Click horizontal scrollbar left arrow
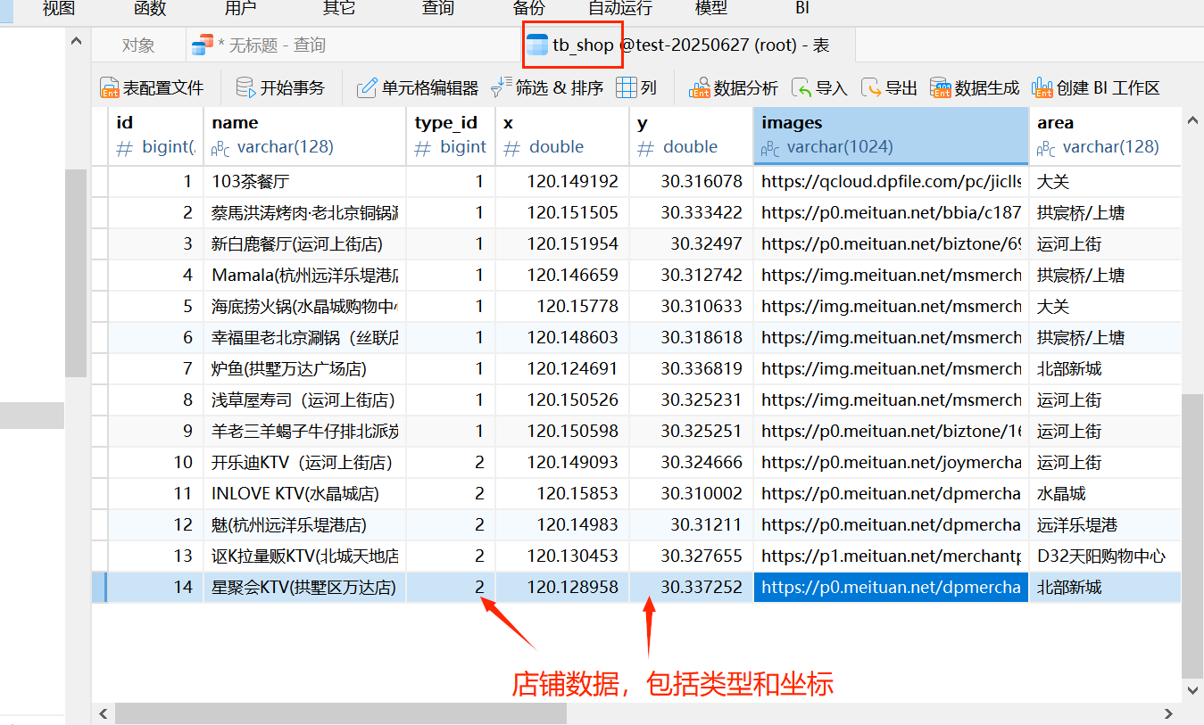Screen dimensions: 1204x725 tap(103, 713)
